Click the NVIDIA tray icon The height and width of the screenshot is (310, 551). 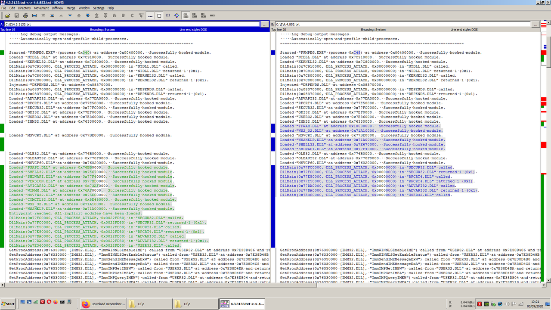click(x=486, y=304)
